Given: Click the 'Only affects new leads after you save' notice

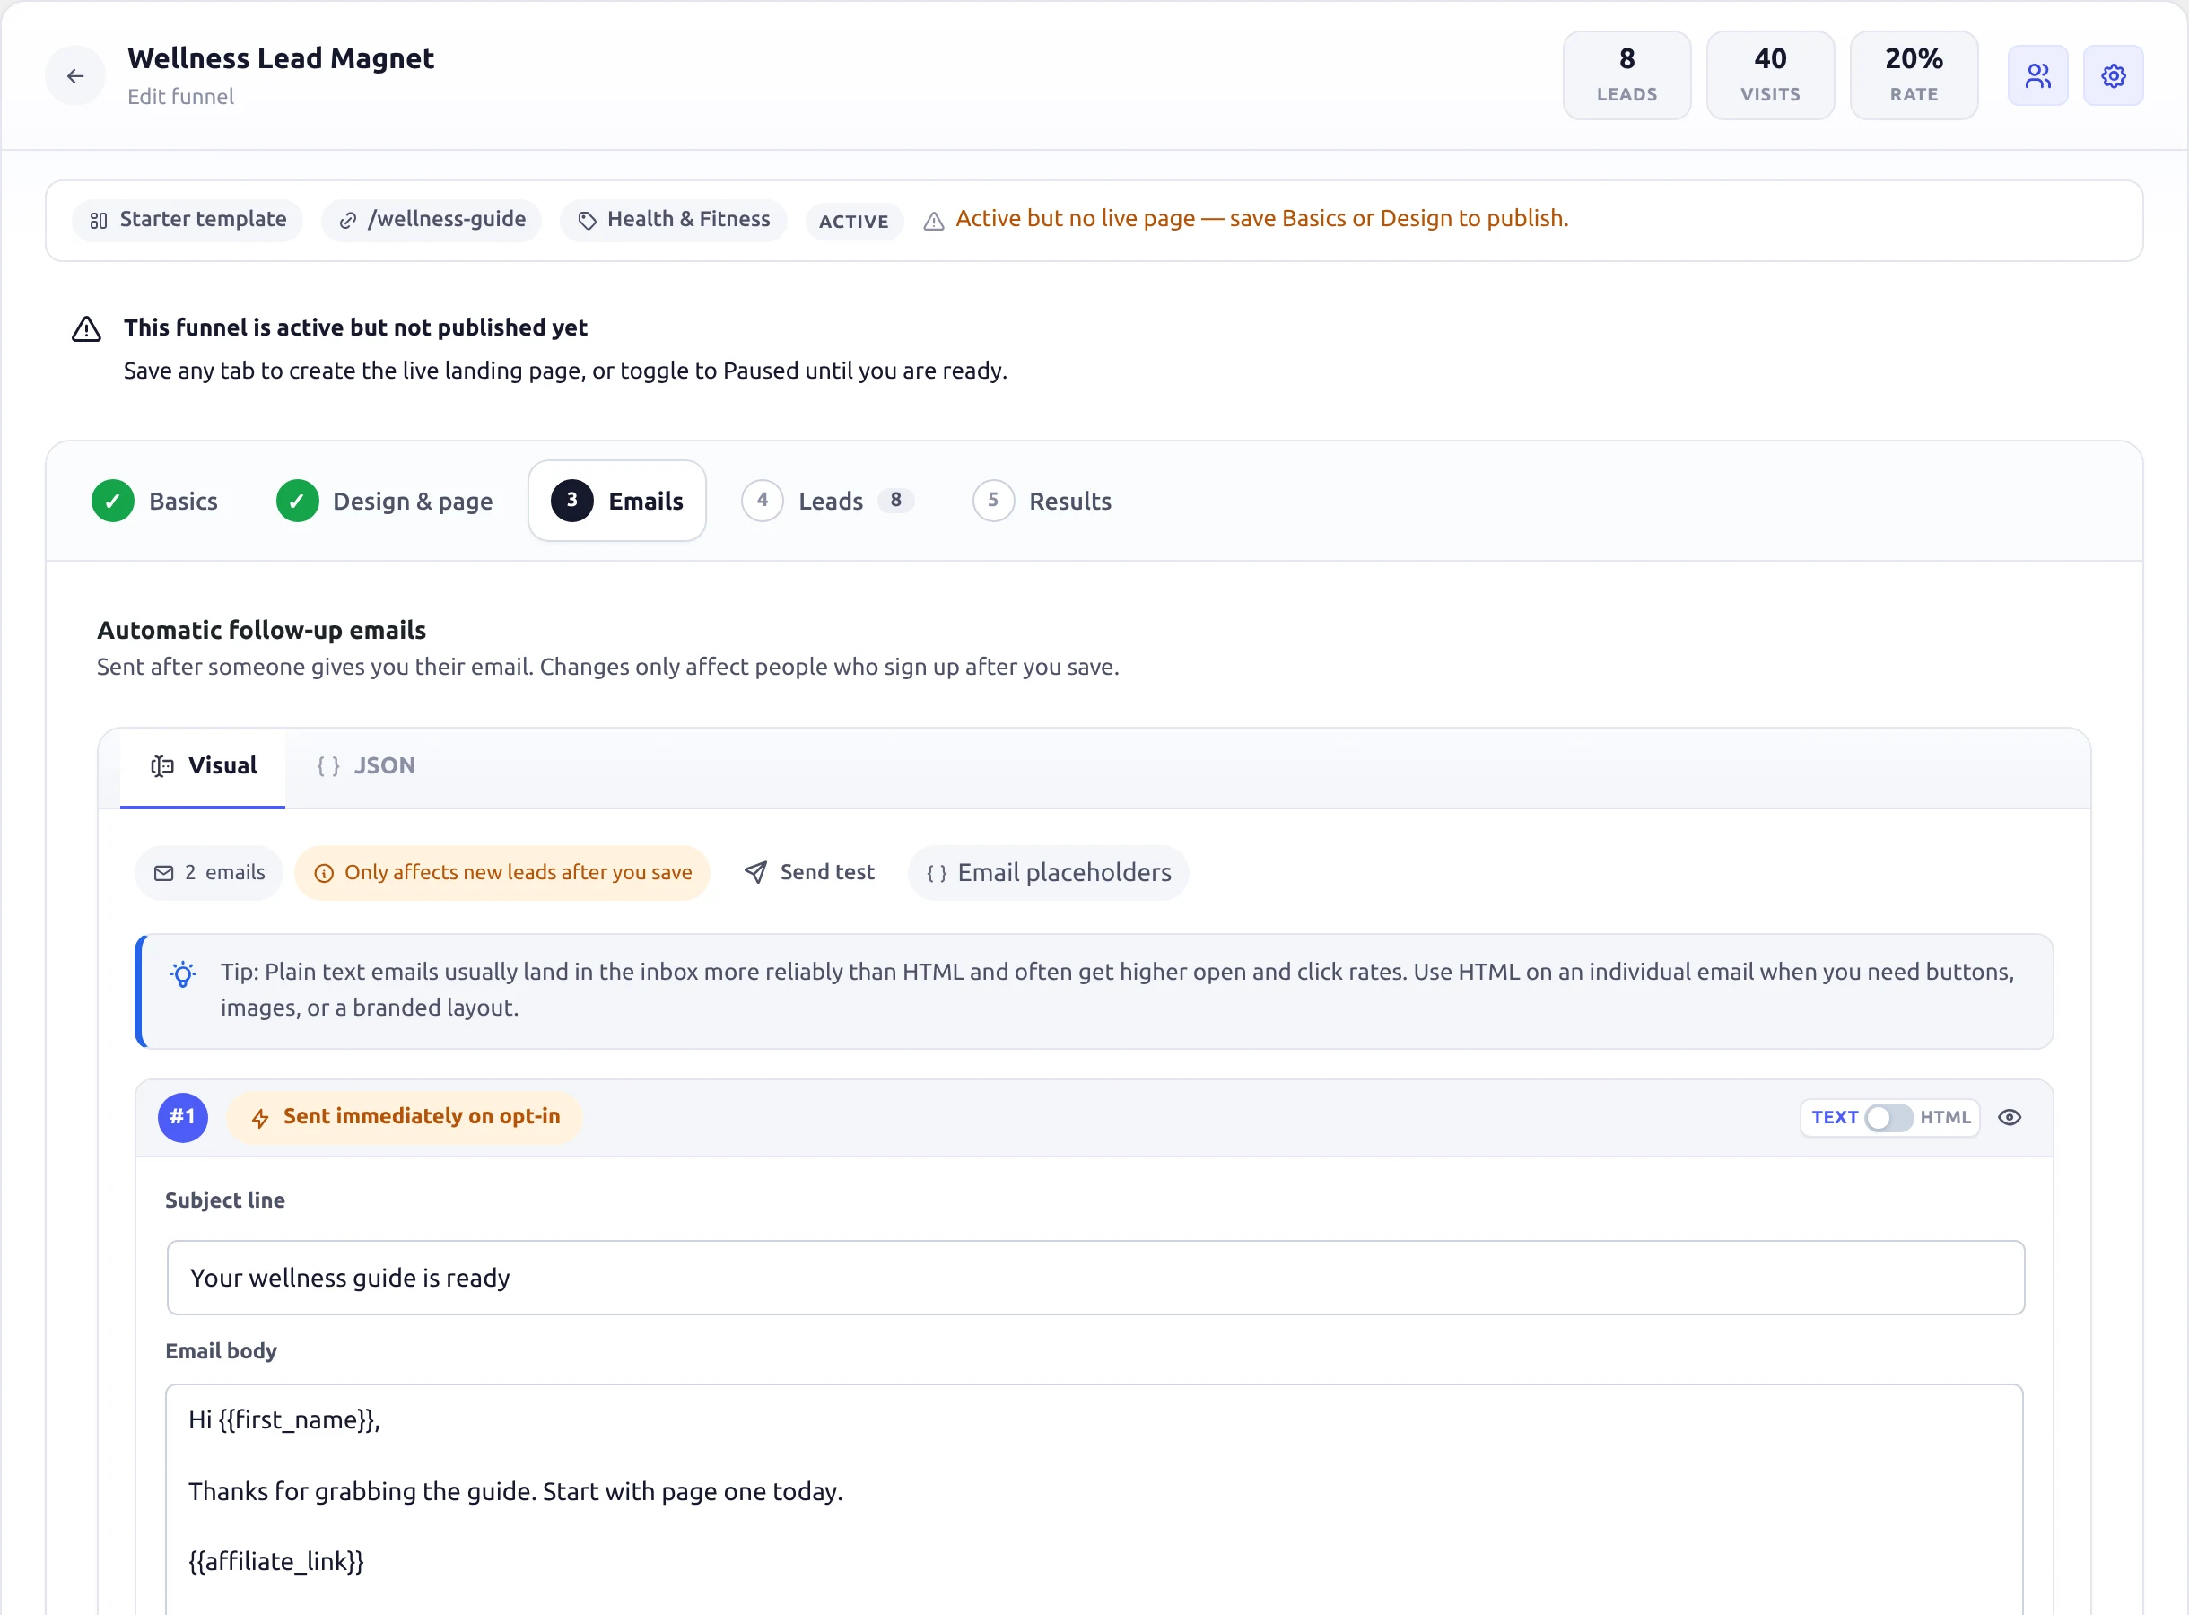Looking at the screenshot, I should coord(501,872).
